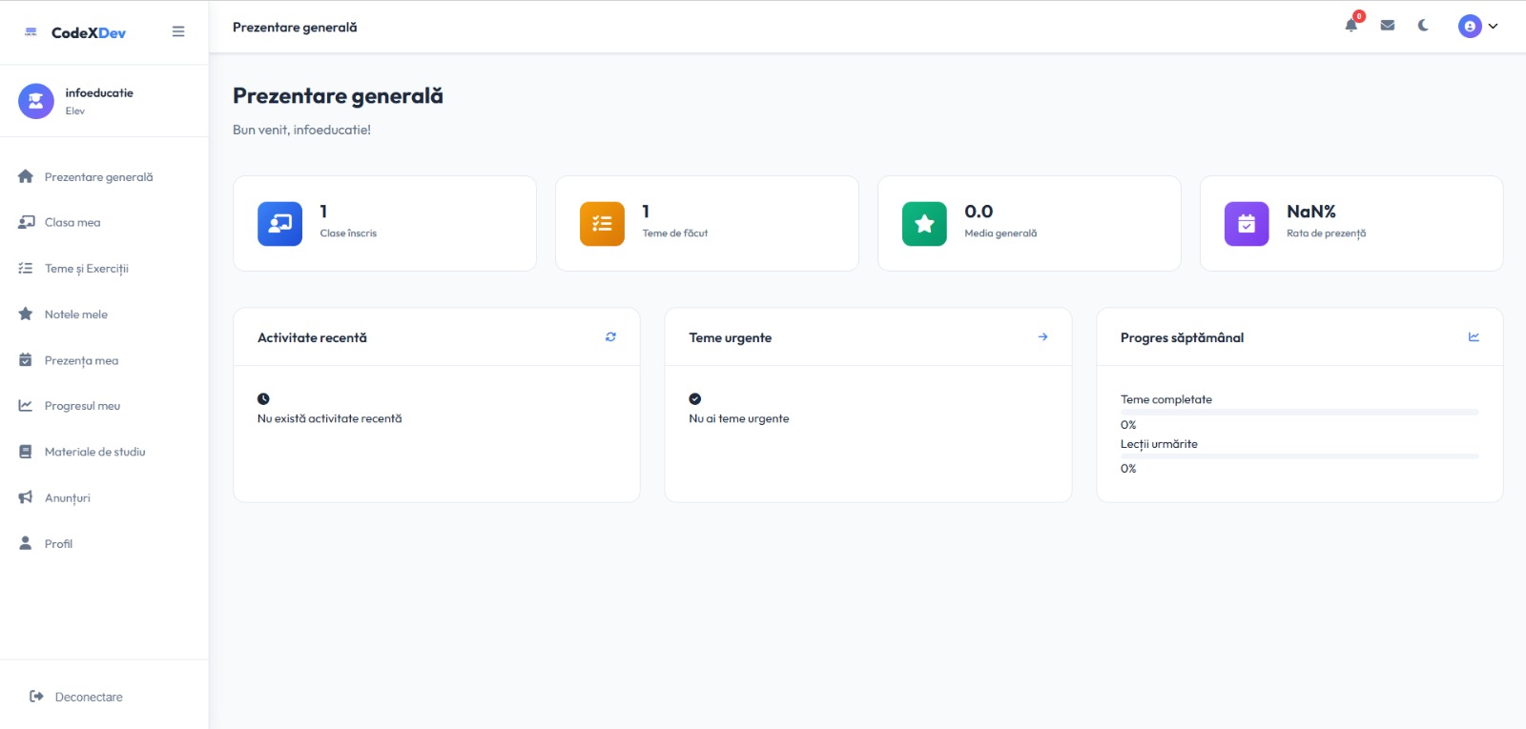Click the home icon beside Prezentare generală

click(26, 176)
